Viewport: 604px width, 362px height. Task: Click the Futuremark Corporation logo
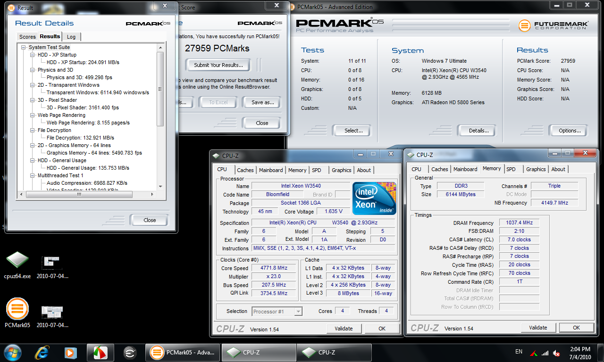click(553, 25)
